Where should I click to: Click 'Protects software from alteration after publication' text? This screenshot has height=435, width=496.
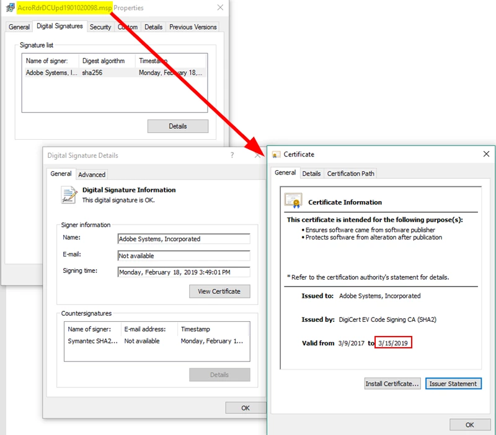click(374, 238)
